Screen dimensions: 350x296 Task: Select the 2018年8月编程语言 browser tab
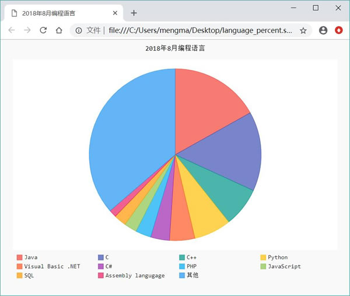pyautogui.click(x=64, y=13)
